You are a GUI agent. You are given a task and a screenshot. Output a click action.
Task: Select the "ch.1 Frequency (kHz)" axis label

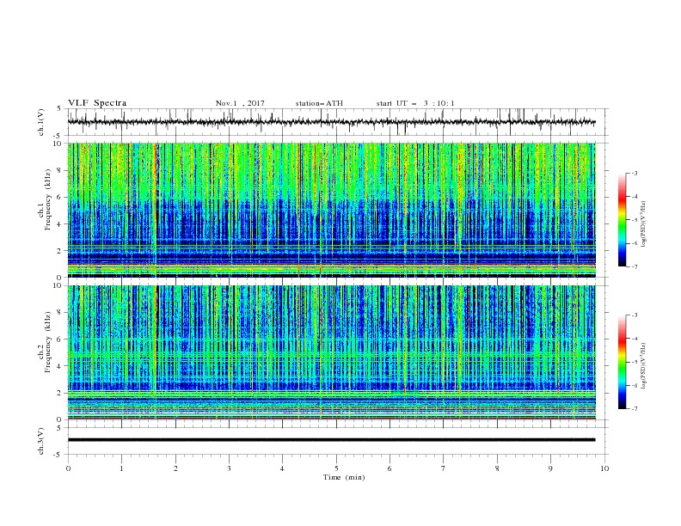point(45,200)
